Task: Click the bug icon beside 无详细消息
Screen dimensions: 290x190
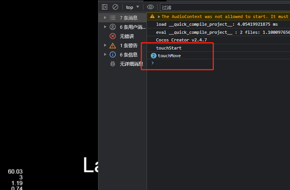Action: tap(112, 64)
